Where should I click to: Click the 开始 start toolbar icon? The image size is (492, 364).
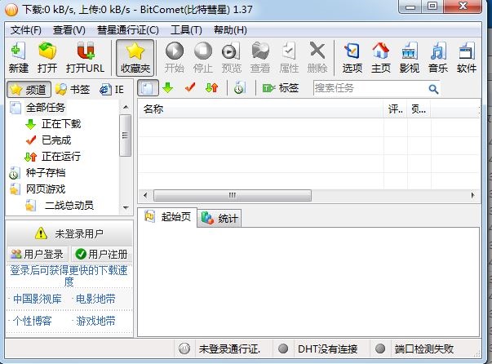pyautogui.click(x=175, y=58)
